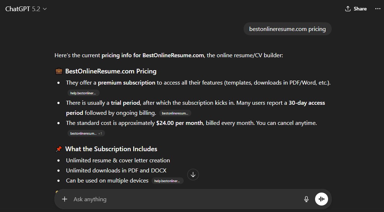
Task: Open the bestonlineresum citation after trial period bullet
Action: click(x=175, y=113)
